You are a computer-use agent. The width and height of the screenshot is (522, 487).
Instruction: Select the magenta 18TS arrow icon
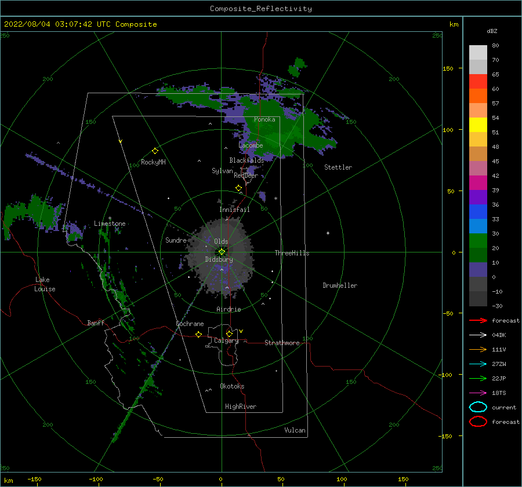pos(478,393)
